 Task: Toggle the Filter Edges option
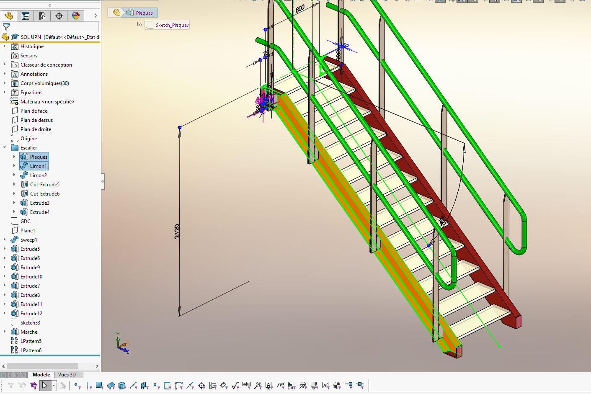tap(89, 385)
